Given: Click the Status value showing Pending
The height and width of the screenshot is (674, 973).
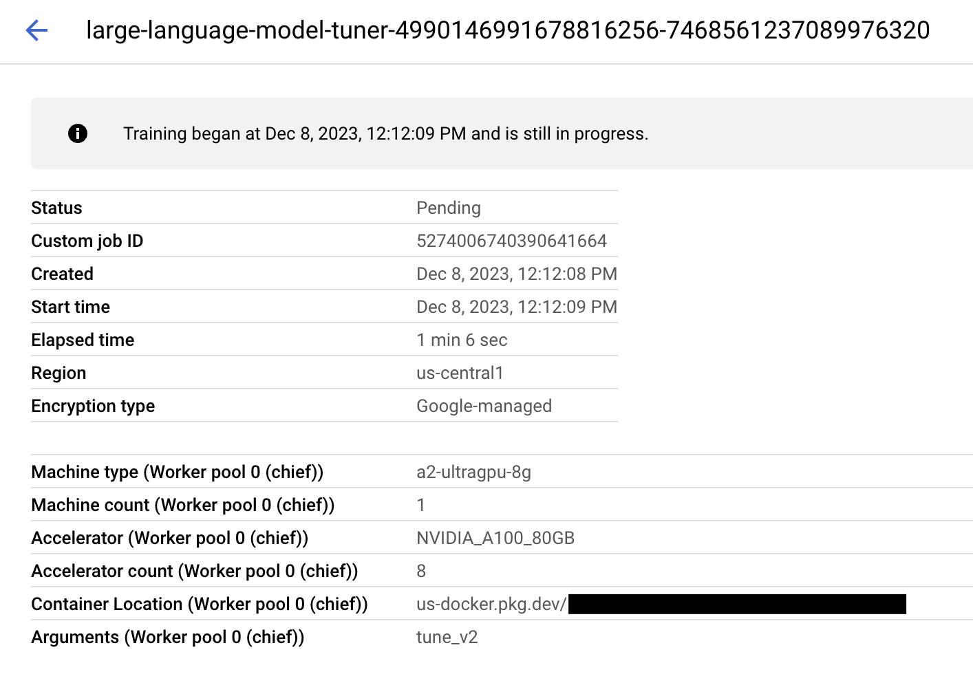Looking at the screenshot, I should [x=449, y=207].
